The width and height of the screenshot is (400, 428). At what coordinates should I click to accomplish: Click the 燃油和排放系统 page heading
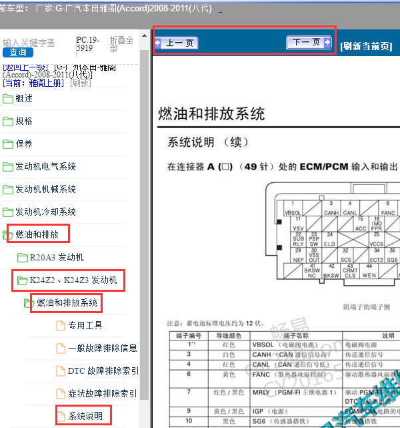211,114
